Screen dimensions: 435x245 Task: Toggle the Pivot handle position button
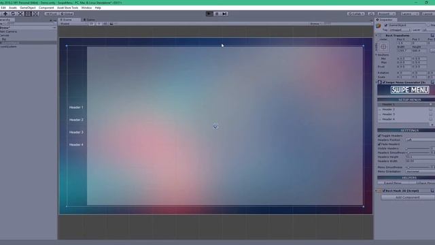point(52,14)
